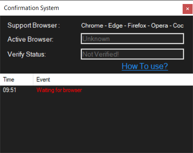Click the 09:51 time entry
This screenshot has height=153, width=193.
click(x=10, y=90)
